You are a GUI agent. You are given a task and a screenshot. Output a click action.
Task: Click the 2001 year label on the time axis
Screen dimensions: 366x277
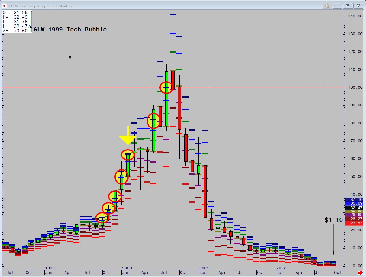pos(204,268)
